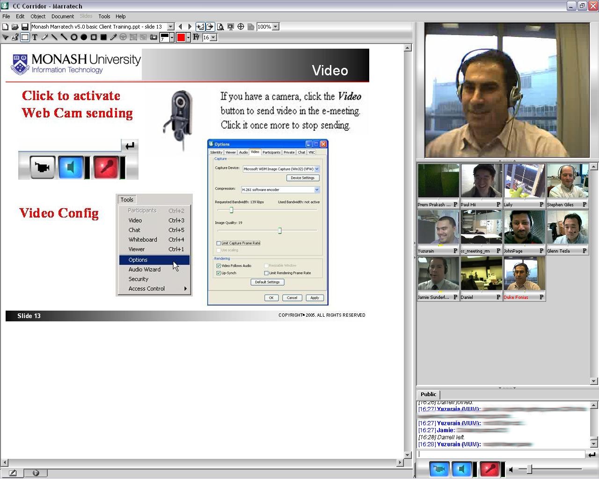Switch to the whiteboard view at bottom left
Image resolution: width=599 pixels, height=479 pixels.
pyautogui.click(x=13, y=473)
